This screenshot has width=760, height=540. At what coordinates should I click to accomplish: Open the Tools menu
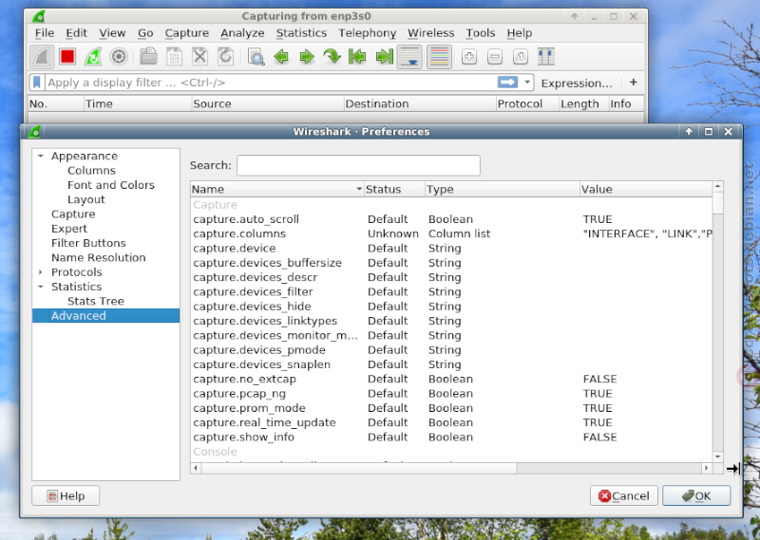pyautogui.click(x=481, y=33)
